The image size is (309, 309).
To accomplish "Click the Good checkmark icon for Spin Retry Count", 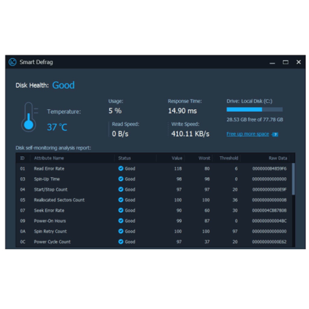I will (x=121, y=231).
